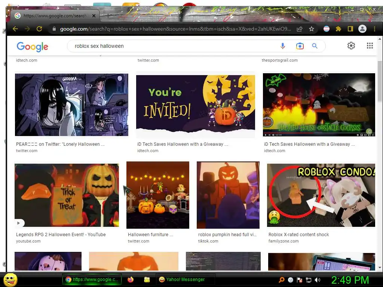Viewport: 383px width, 287px height.
Task: Open Google quick settings gear
Action: coord(351,46)
